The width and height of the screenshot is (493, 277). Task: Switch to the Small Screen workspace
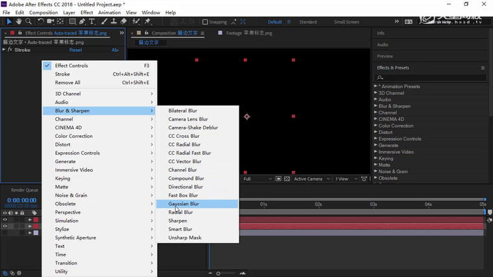(x=346, y=22)
